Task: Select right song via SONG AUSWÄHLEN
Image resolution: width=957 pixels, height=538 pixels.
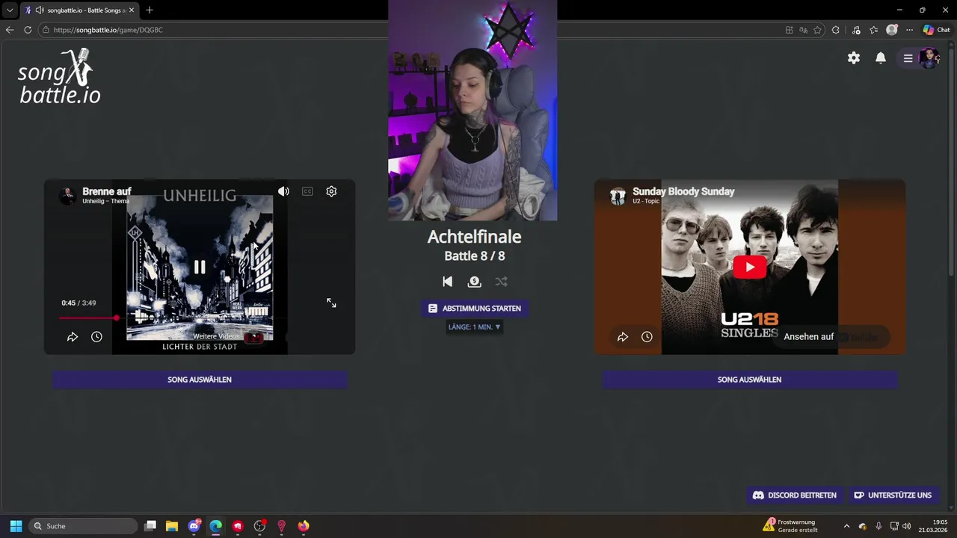Action: click(x=749, y=380)
